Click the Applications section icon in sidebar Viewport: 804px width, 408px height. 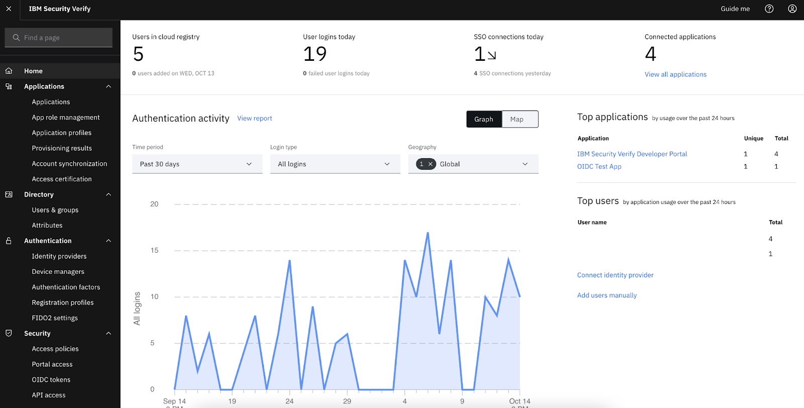tap(9, 86)
